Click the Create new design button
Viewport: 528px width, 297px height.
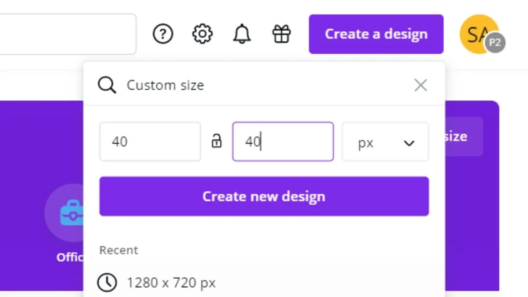click(264, 196)
